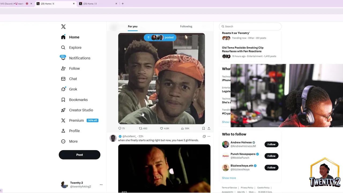Viewport: 343px width, 193px height.
Task: Open Old Tems Poolside Smoking Clip trend
Action: click(243, 49)
